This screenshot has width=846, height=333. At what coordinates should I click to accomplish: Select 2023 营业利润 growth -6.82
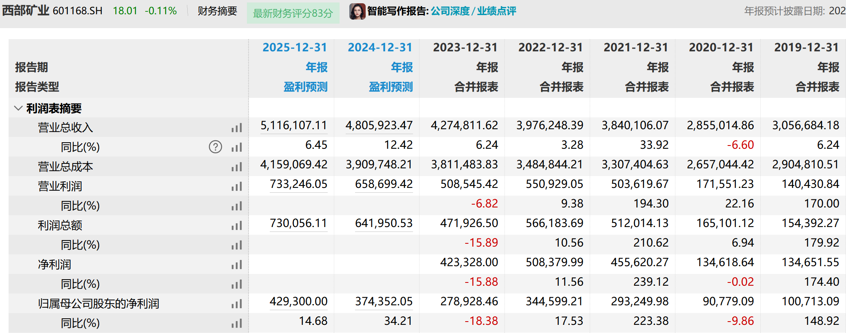click(x=484, y=203)
